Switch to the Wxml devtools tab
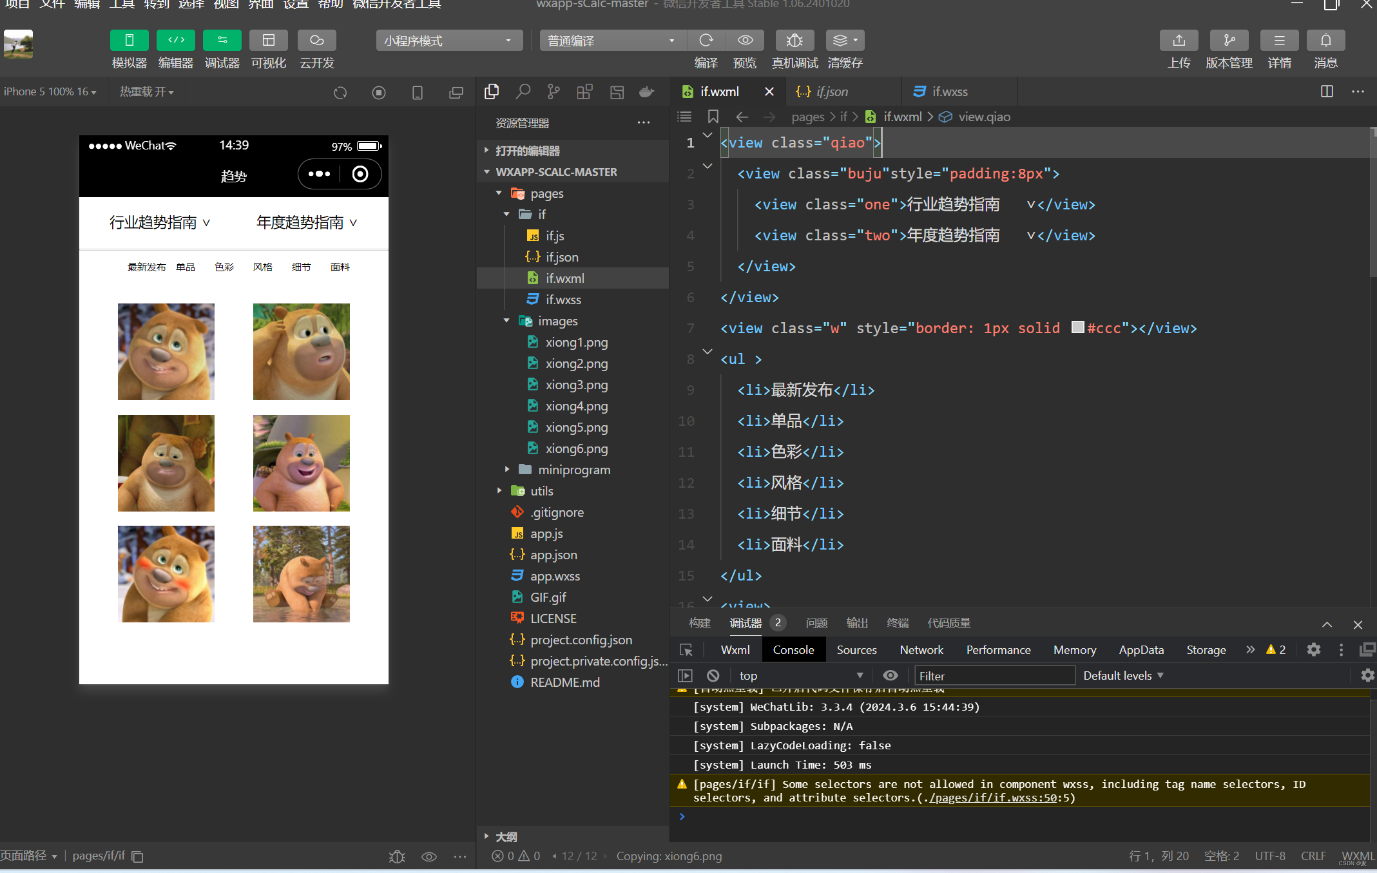1377x873 pixels. 735,649
